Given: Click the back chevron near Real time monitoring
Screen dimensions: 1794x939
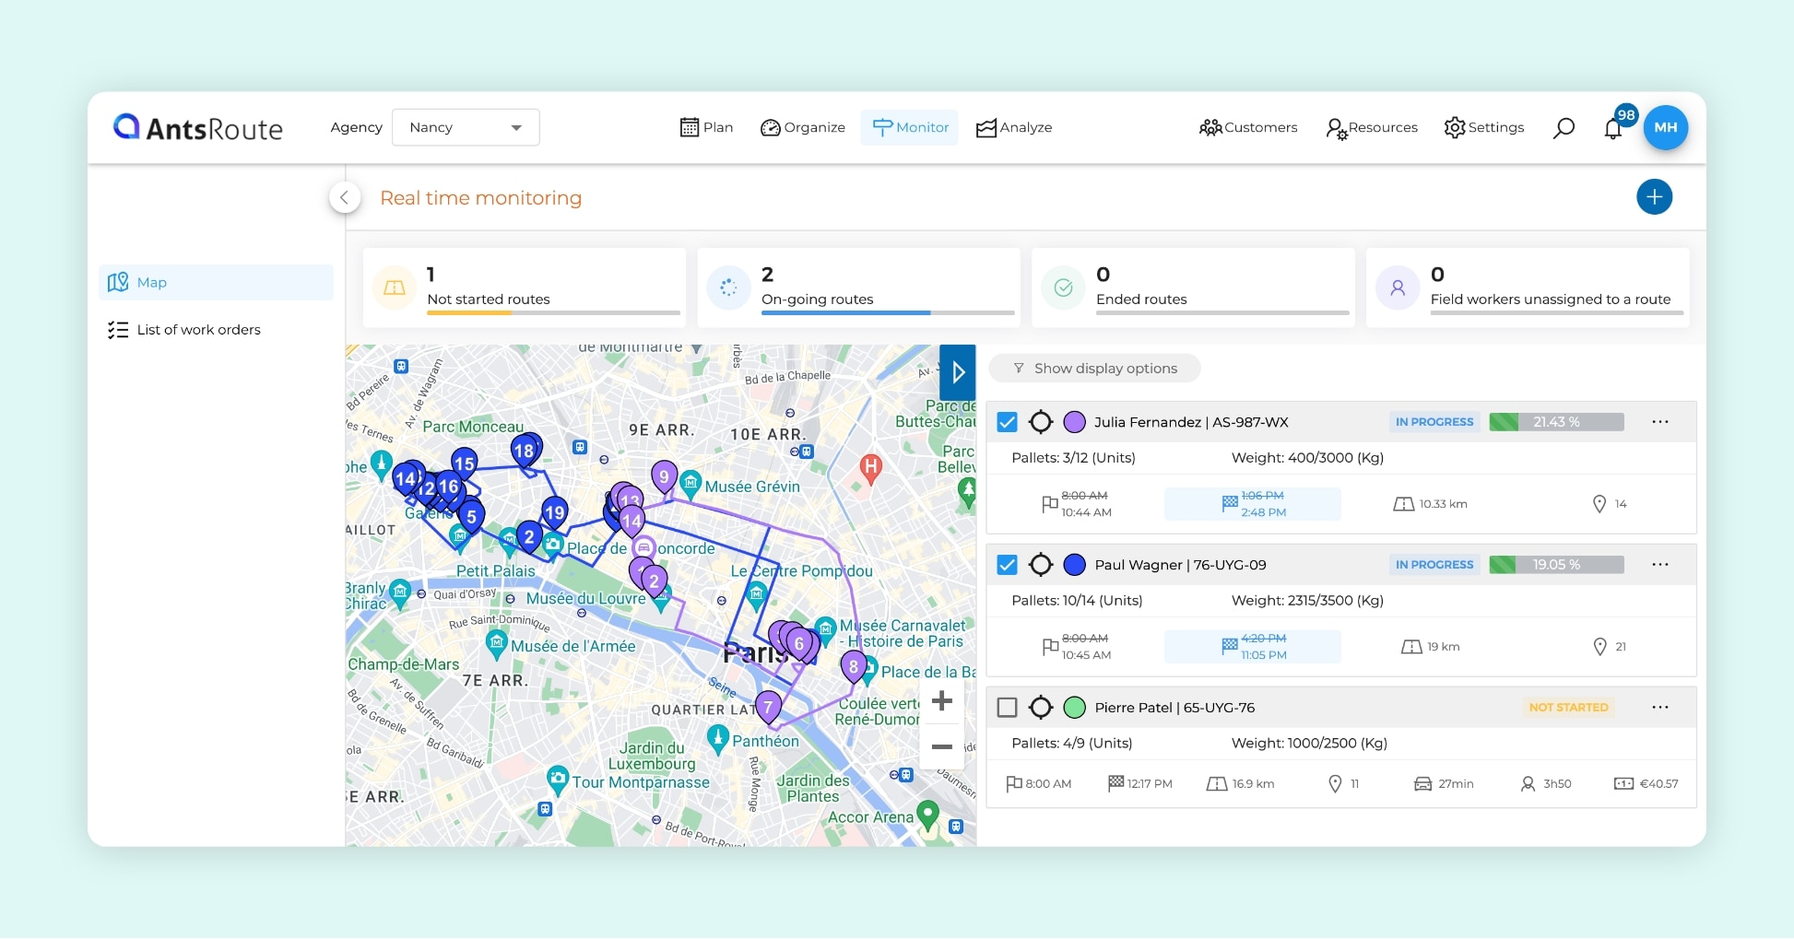Looking at the screenshot, I should pos(344,197).
